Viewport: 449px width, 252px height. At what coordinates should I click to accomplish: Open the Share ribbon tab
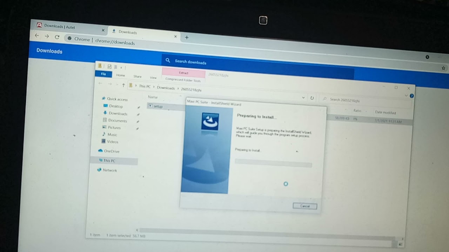coord(137,76)
